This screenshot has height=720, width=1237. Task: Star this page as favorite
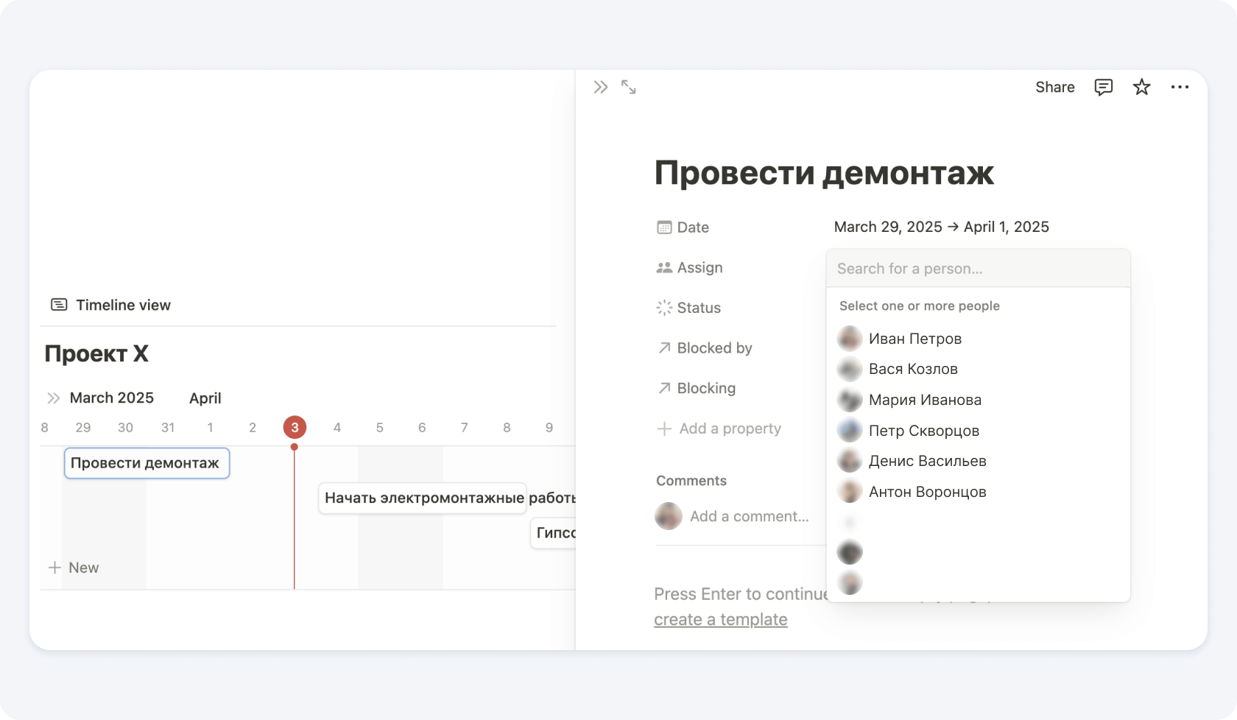[x=1141, y=88]
